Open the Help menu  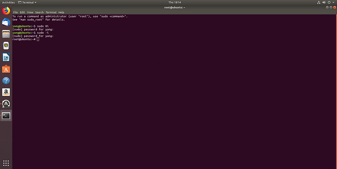click(61, 13)
